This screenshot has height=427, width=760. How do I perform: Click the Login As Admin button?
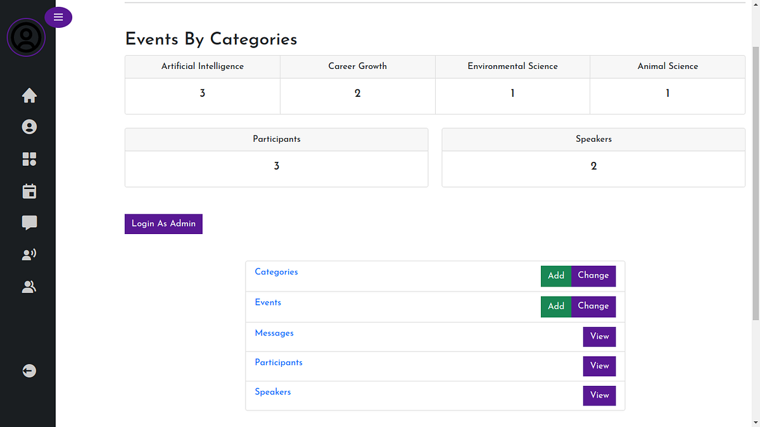pos(163,224)
